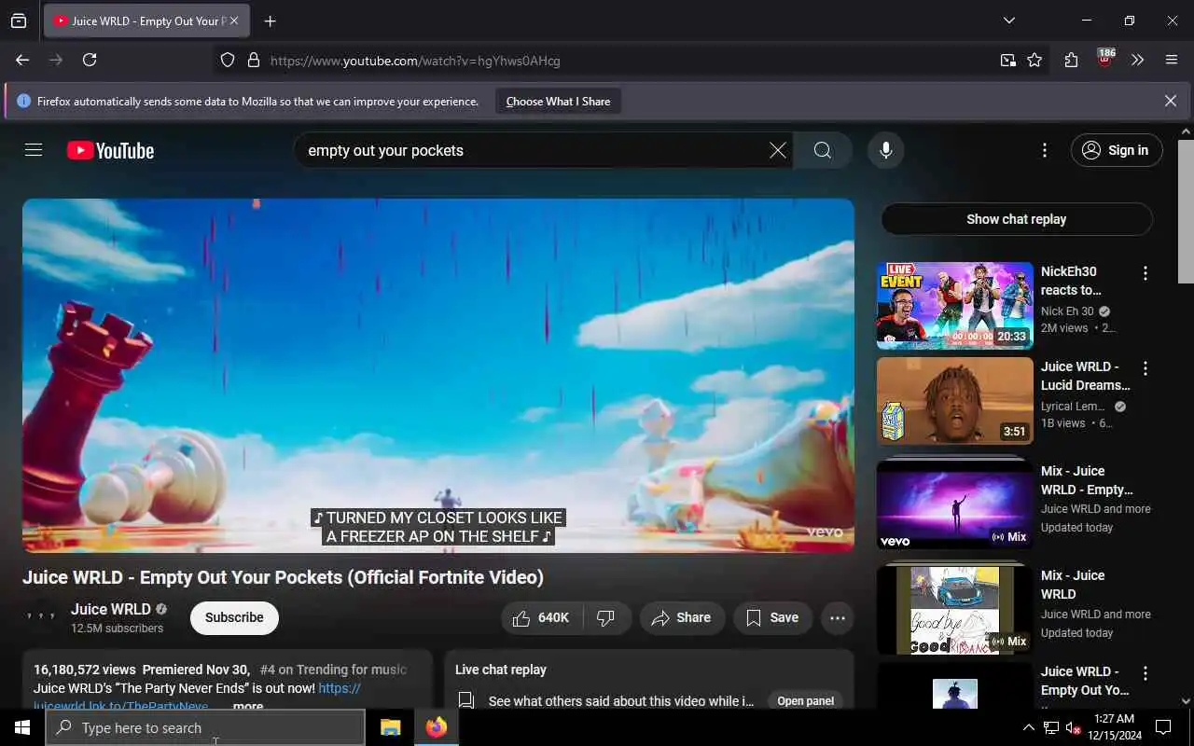Like the video with thumbs up
This screenshot has width=1194, height=746.
pos(543,617)
